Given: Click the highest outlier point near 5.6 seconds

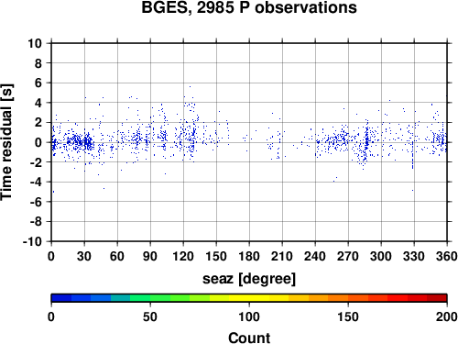Looking at the screenshot, I should coord(190,86).
